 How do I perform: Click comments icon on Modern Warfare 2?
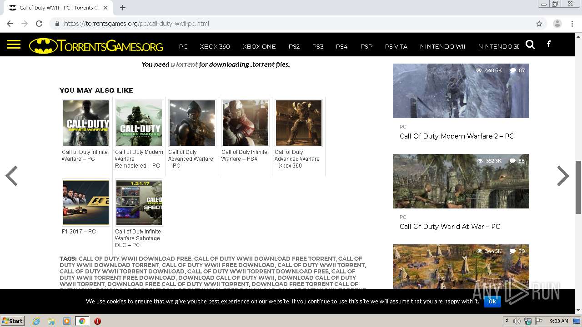point(513,70)
